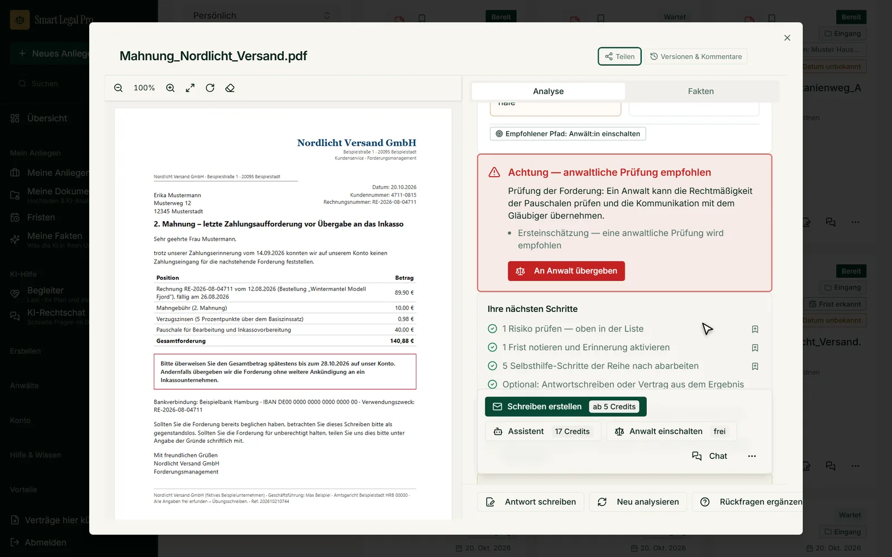
Task: Click Empfohlener Pfad: Anwält:in einschalten chip
Action: point(568,134)
